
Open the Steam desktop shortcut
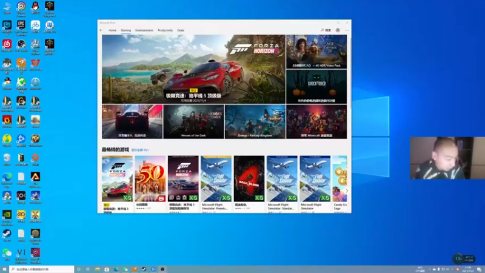point(7,235)
